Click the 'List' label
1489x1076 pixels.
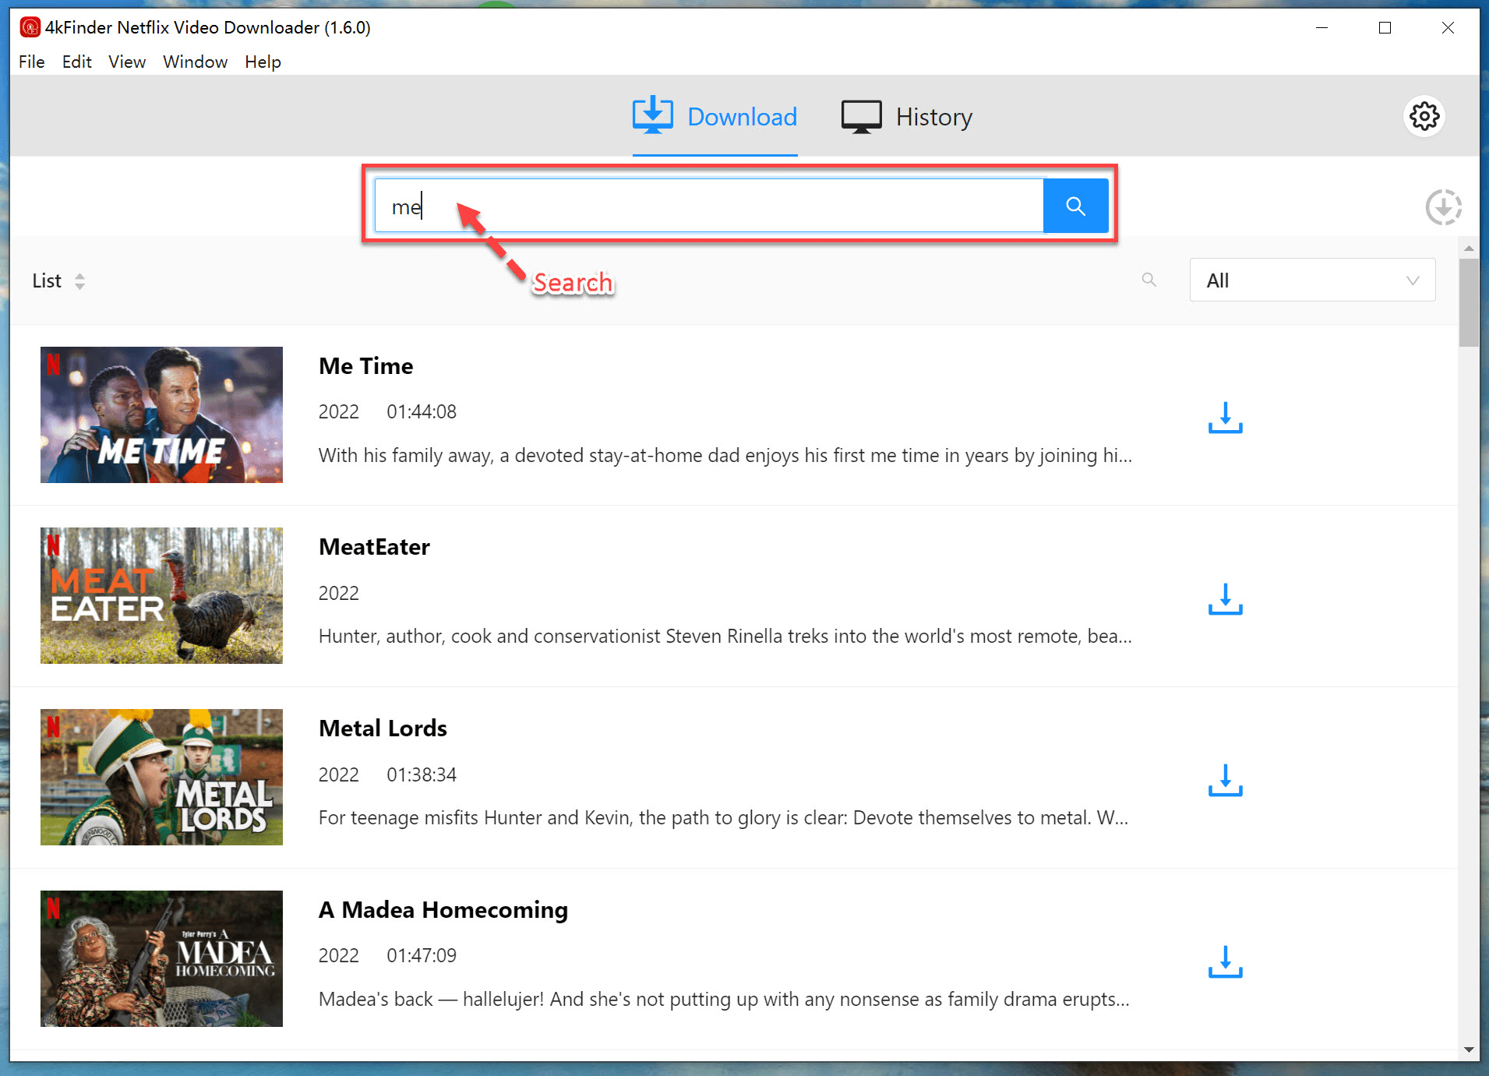pos(47,281)
